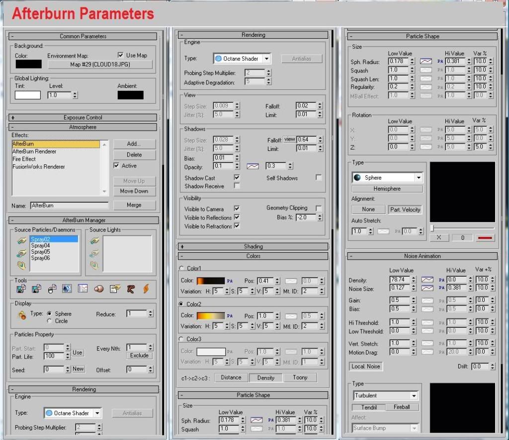This screenshot has height=440, width=509.
Task: Toggle the Shadow Cast checkbox
Action: click(237, 177)
